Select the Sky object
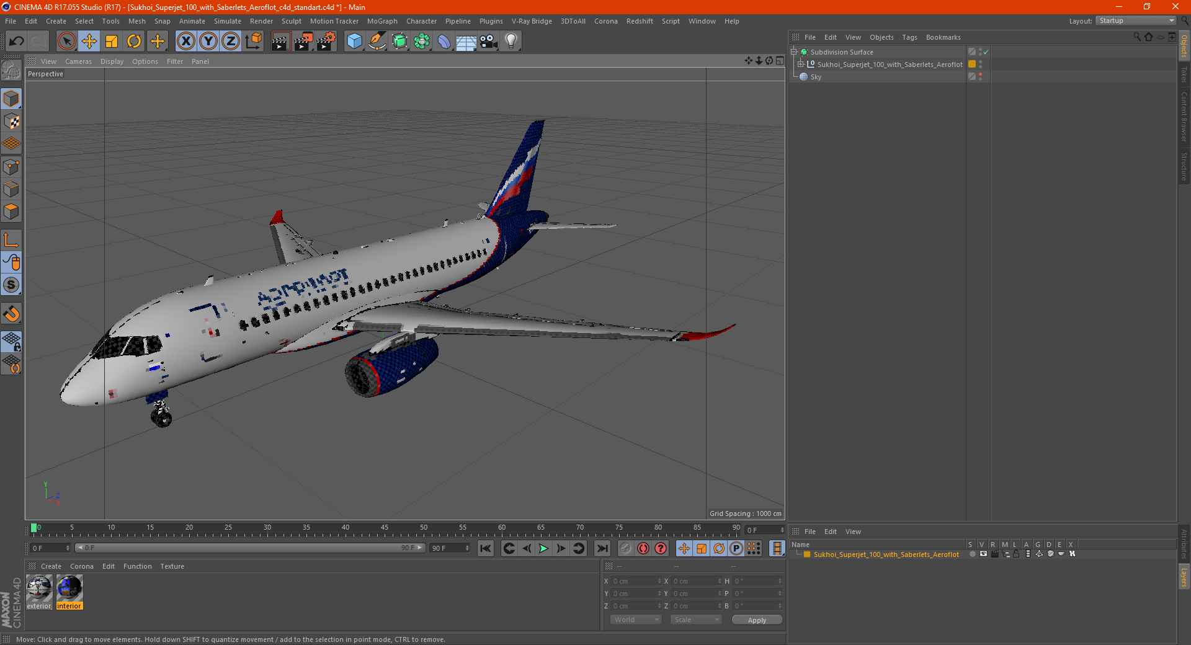The width and height of the screenshot is (1191, 645). (x=816, y=77)
